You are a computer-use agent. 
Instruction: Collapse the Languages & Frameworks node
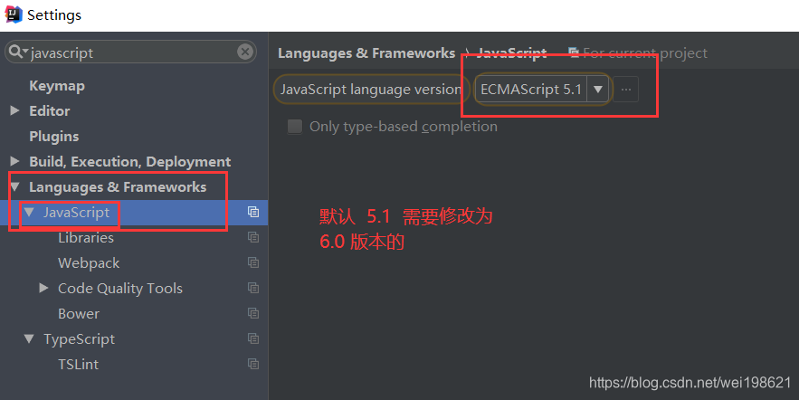click(14, 187)
